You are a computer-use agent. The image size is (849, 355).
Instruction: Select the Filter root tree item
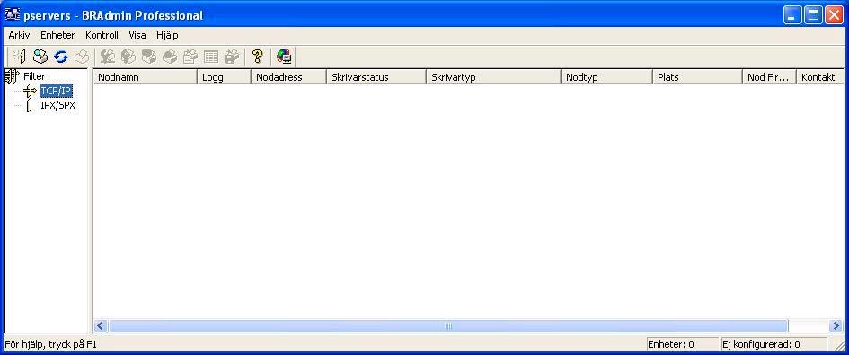tap(33, 76)
